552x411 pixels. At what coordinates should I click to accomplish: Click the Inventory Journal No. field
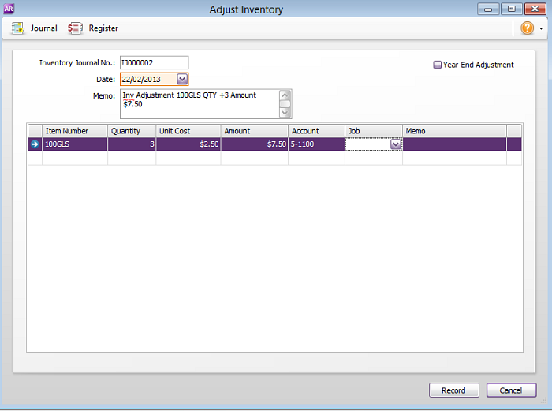(153, 63)
